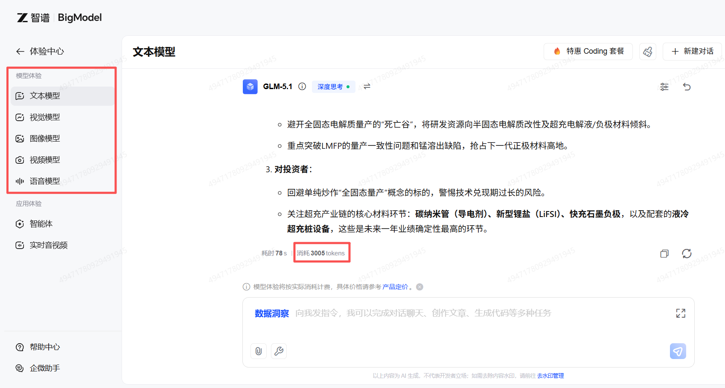
Task: Open the parameter settings sliders icon
Action: click(x=664, y=87)
